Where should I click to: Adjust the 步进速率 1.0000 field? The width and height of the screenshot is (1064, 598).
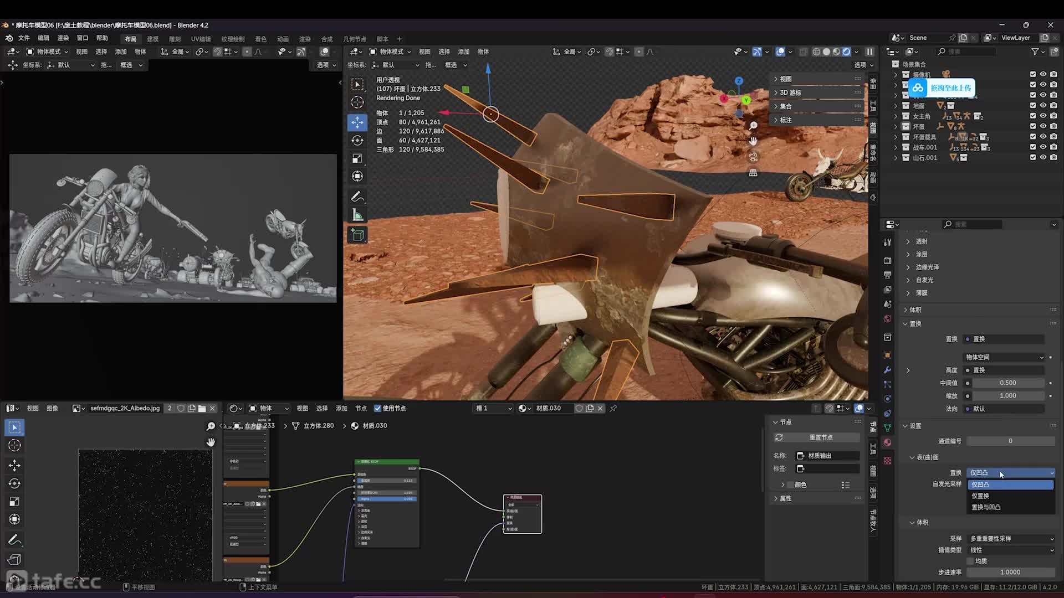tap(1011, 572)
